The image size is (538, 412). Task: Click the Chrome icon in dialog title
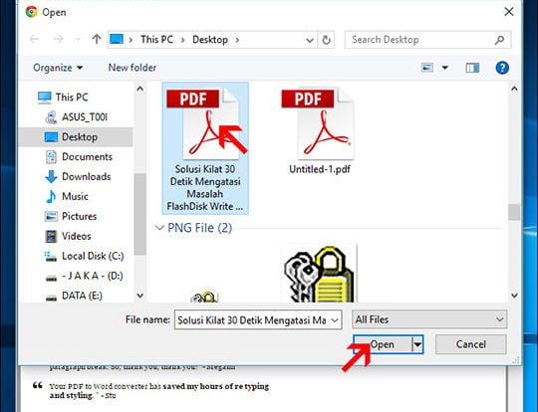click(31, 12)
